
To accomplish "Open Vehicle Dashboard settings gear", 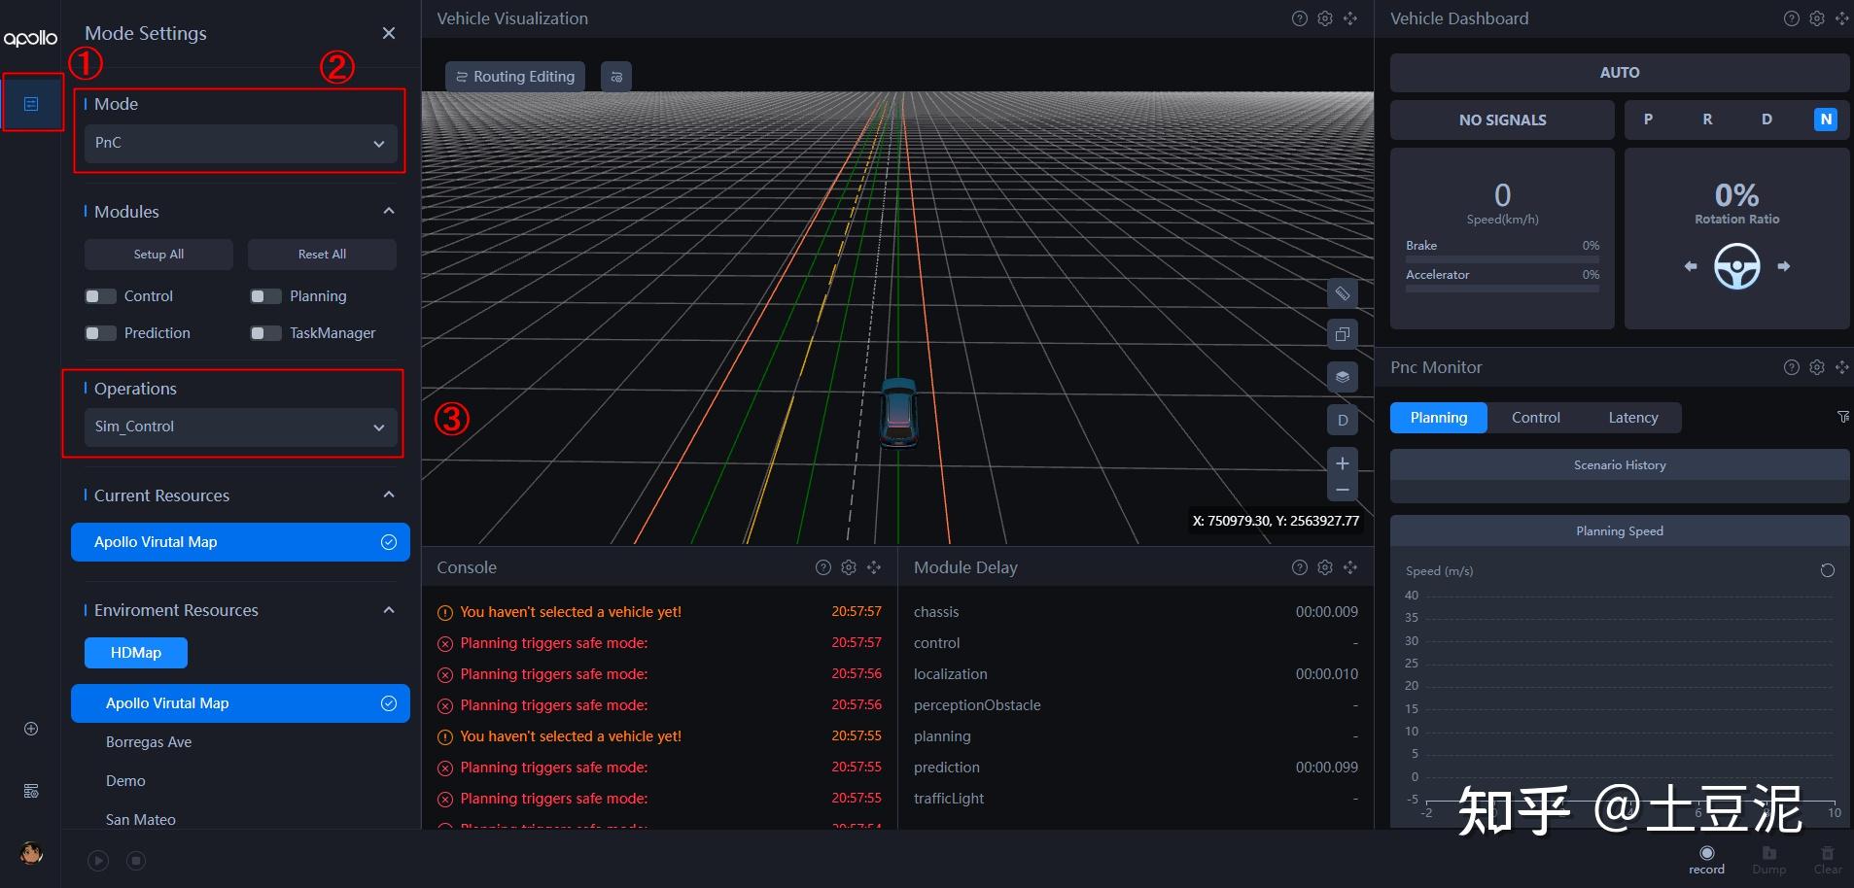I will pyautogui.click(x=1817, y=18).
